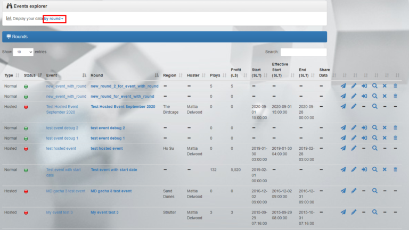Click the trash icon for new_round_2_for_event_with_round
Image resolution: width=409 pixels, height=230 pixels.
395,86
